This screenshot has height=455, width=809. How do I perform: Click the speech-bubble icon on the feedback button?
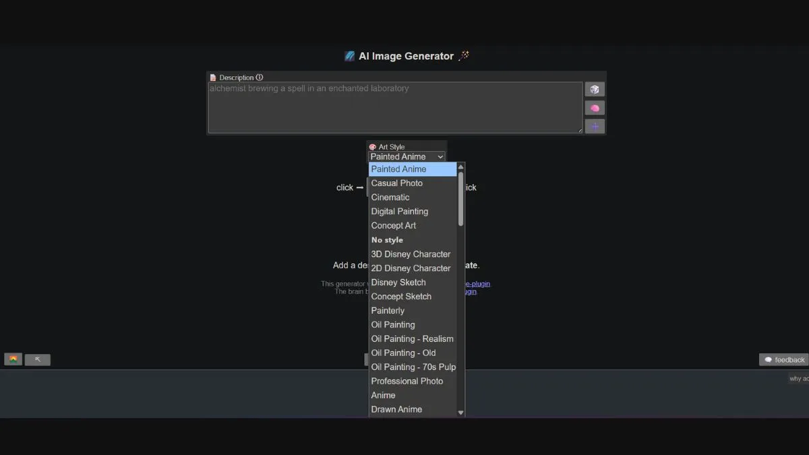pyautogui.click(x=769, y=359)
